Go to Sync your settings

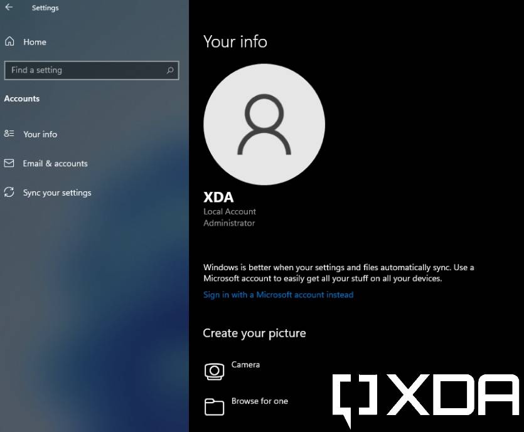point(57,193)
